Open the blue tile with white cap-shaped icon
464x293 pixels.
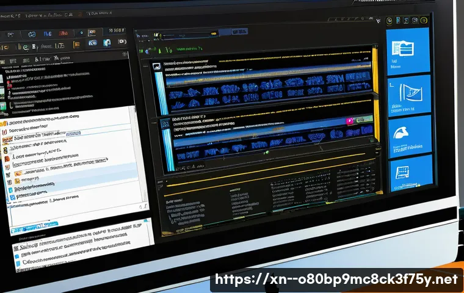(410, 137)
